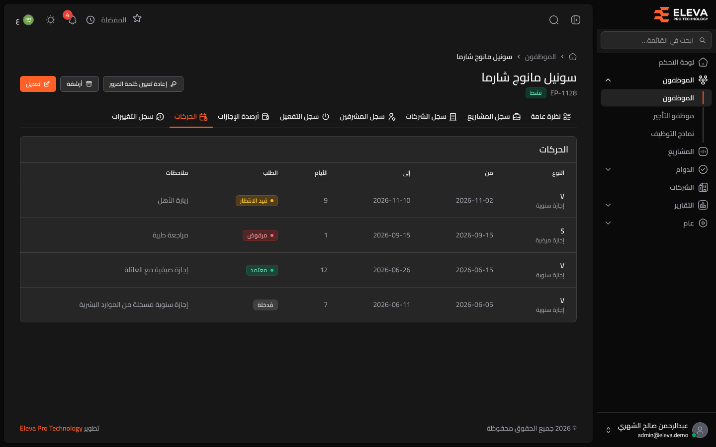Image resolution: width=716 pixels, height=447 pixels.
Task: Click the Eleva Pro Technology logo
Action: coord(680,15)
